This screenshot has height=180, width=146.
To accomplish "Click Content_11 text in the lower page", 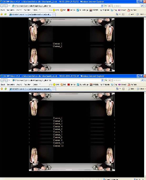I will coord(58,146).
